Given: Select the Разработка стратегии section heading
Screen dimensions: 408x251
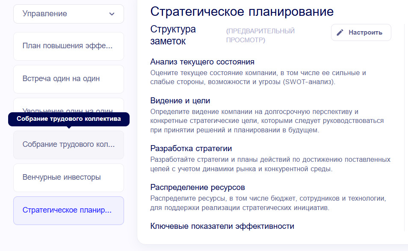Looking at the screenshot, I should [191, 149].
